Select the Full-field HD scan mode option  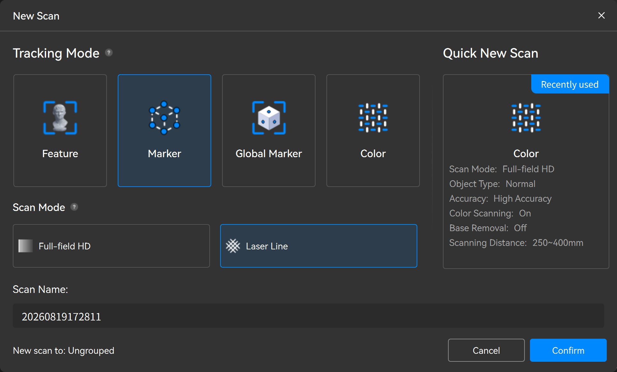111,246
